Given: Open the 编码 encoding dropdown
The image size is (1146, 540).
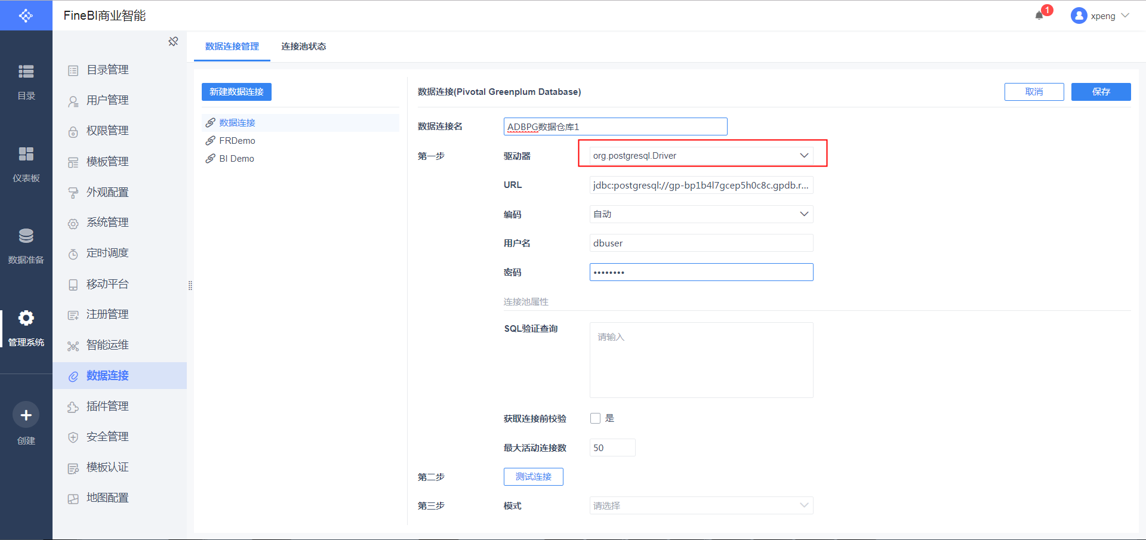Looking at the screenshot, I should [x=701, y=214].
